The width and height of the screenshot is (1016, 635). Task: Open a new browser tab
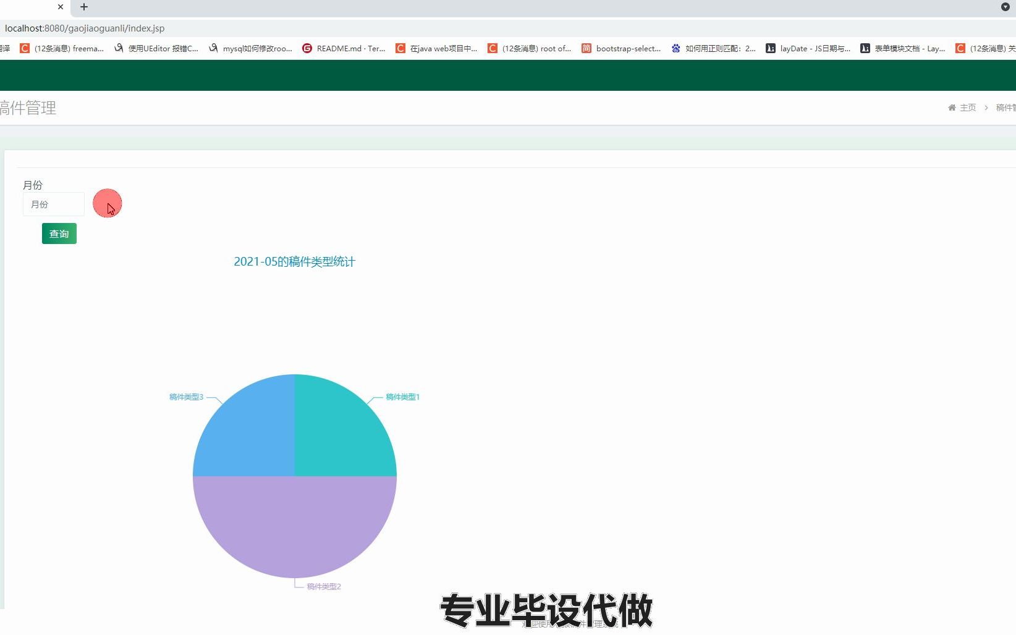coord(84,7)
